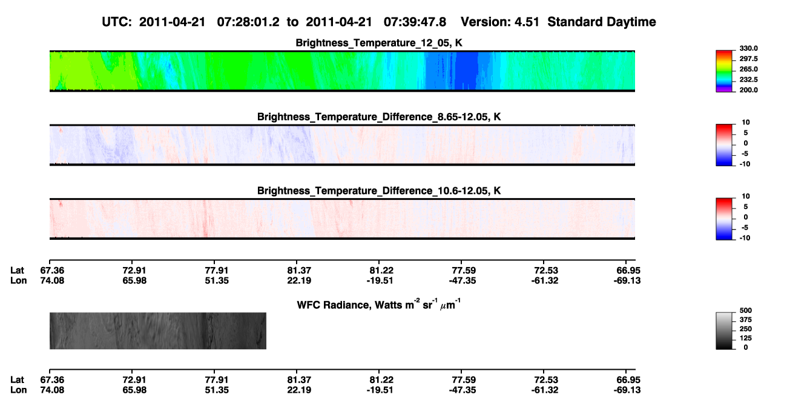Click the UTC time range title text
This screenshot has width=787, height=403.
click(275, 22)
